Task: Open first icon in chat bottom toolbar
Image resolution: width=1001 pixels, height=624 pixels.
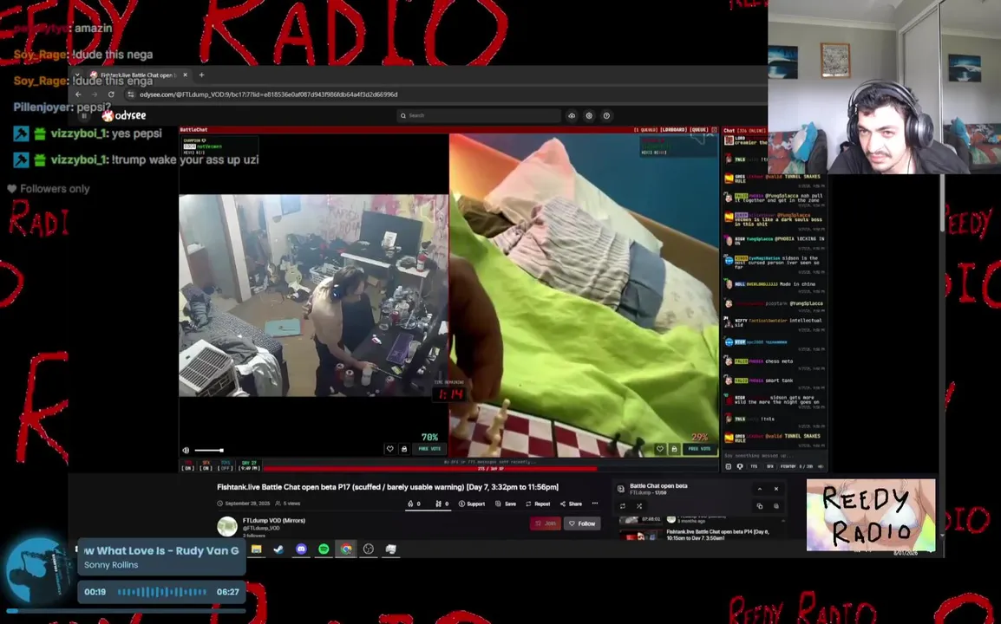Action: (x=729, y=466)
